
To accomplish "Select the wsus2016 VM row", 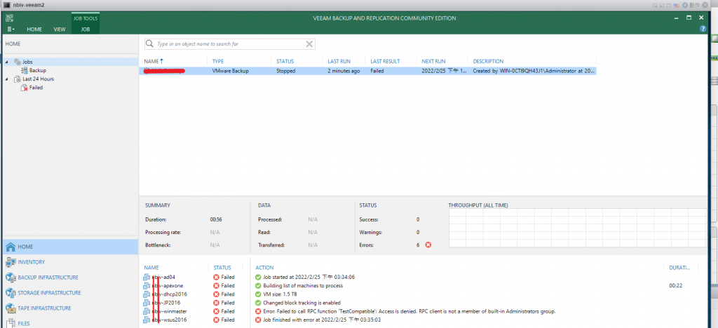I will (x=194, y=320).
